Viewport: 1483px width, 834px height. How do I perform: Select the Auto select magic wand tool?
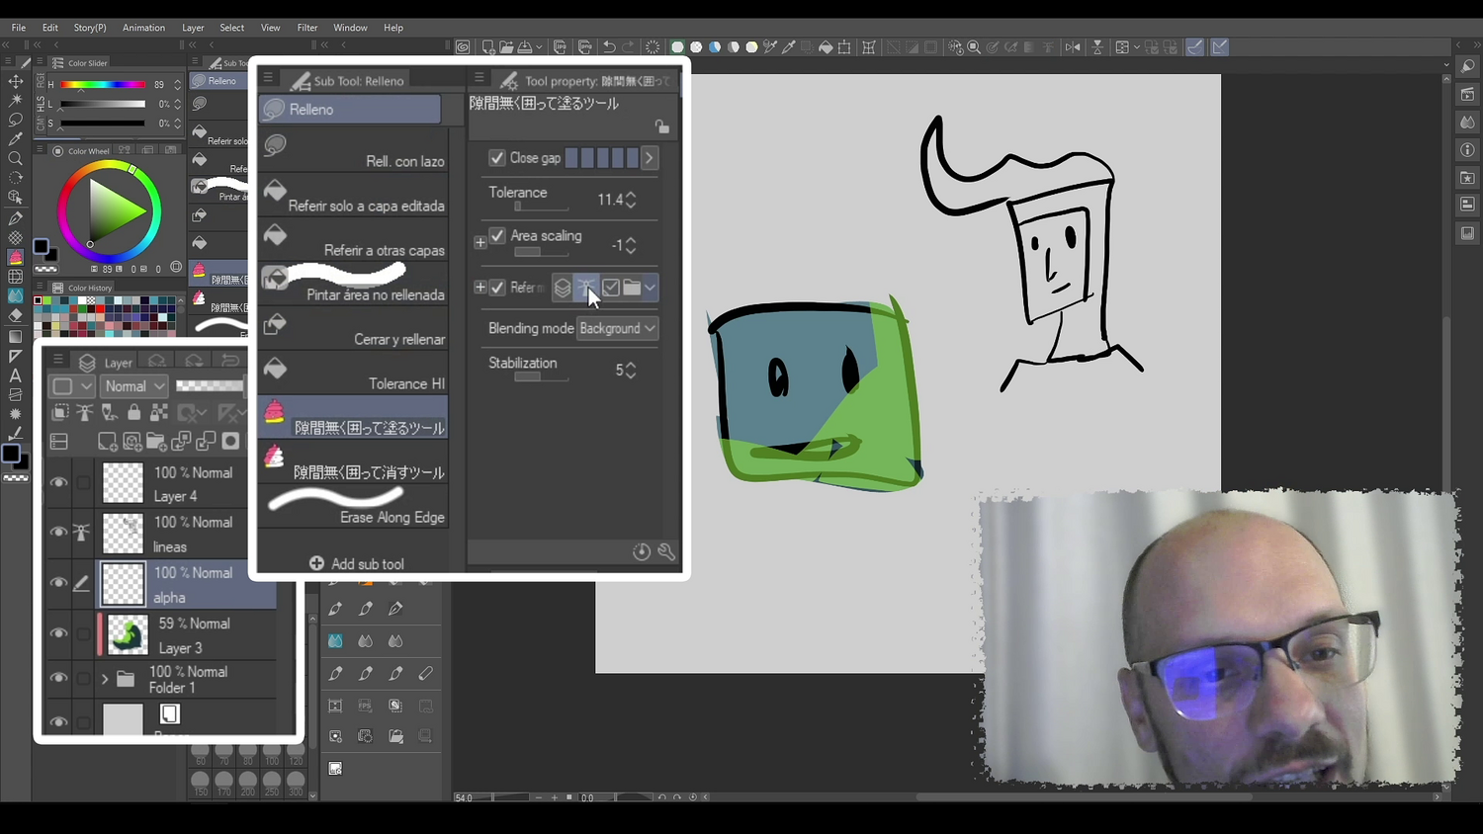pos(15,101)
